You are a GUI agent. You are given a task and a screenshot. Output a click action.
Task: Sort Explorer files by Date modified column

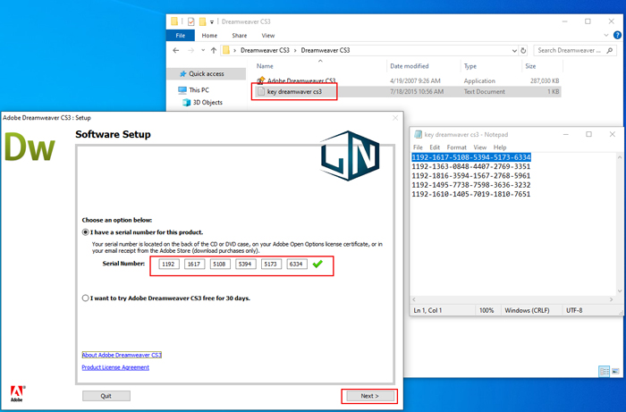pyautogui.click(x=410, y=66)
